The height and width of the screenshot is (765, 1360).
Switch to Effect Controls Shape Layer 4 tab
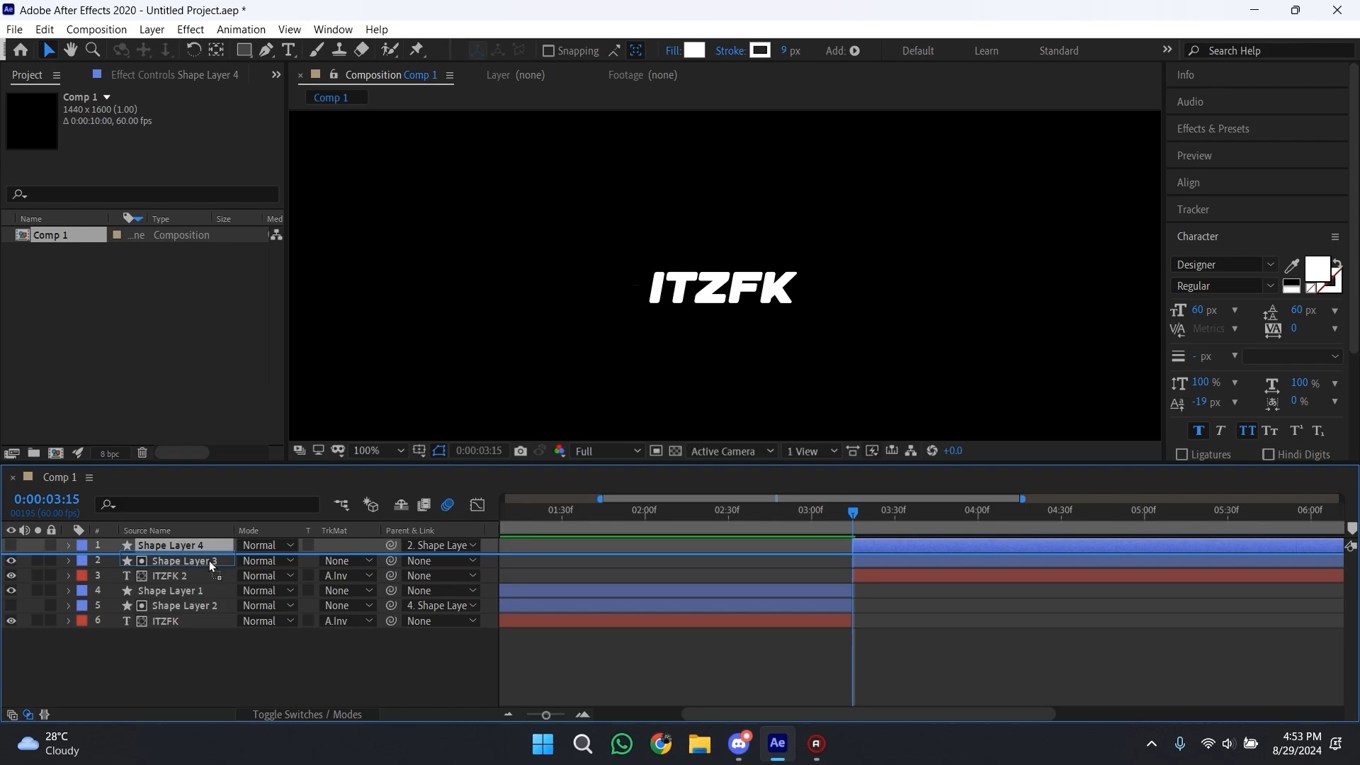coord(174,75)
